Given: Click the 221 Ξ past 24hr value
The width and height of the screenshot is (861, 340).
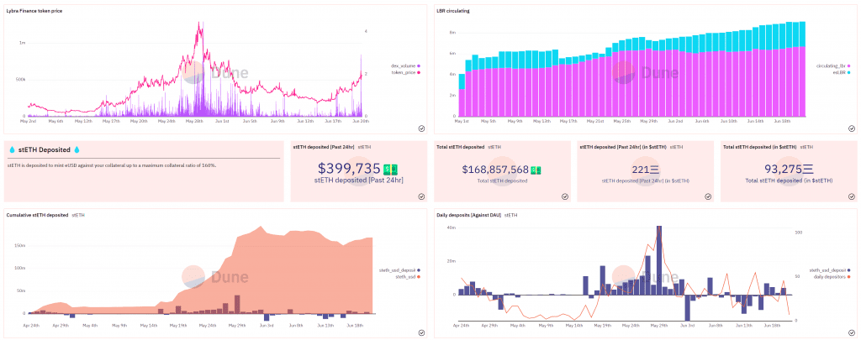Looking at the screenshot, I should click(645, 170).
